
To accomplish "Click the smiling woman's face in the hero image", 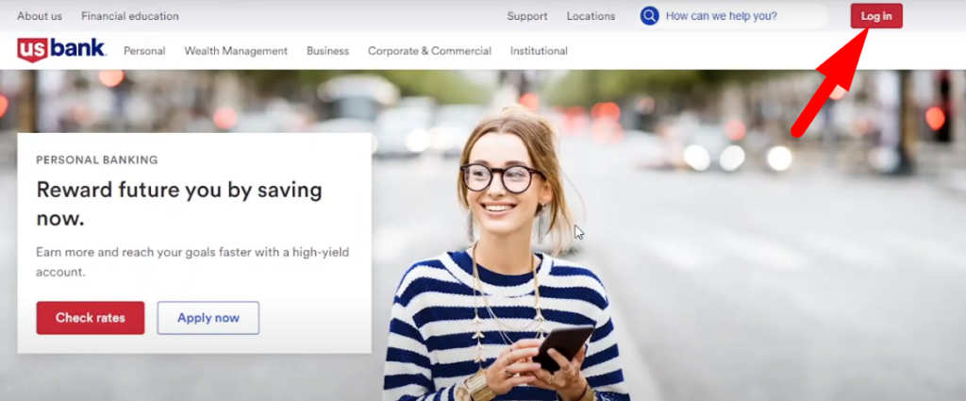I will tap(502, 184).
